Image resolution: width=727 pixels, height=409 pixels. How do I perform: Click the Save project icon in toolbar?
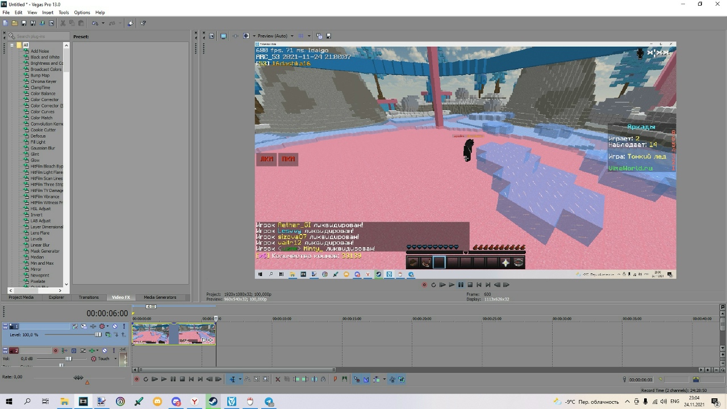23,23
